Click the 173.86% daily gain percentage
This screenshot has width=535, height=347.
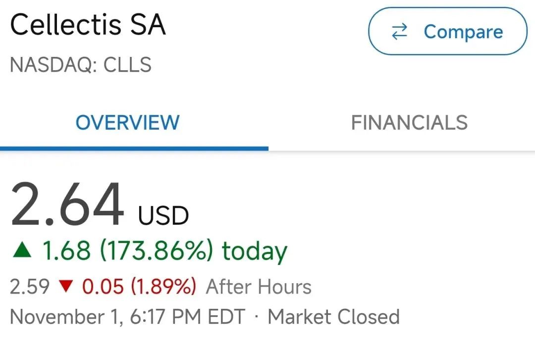[157, 251]
